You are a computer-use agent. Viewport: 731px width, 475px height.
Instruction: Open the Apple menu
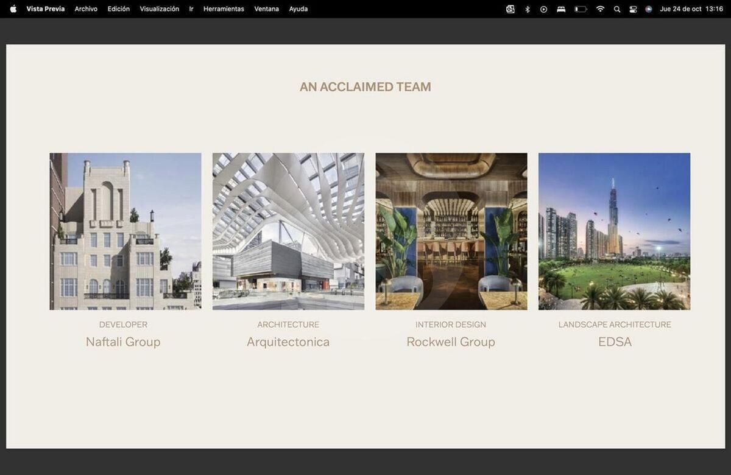coord(13,9)
